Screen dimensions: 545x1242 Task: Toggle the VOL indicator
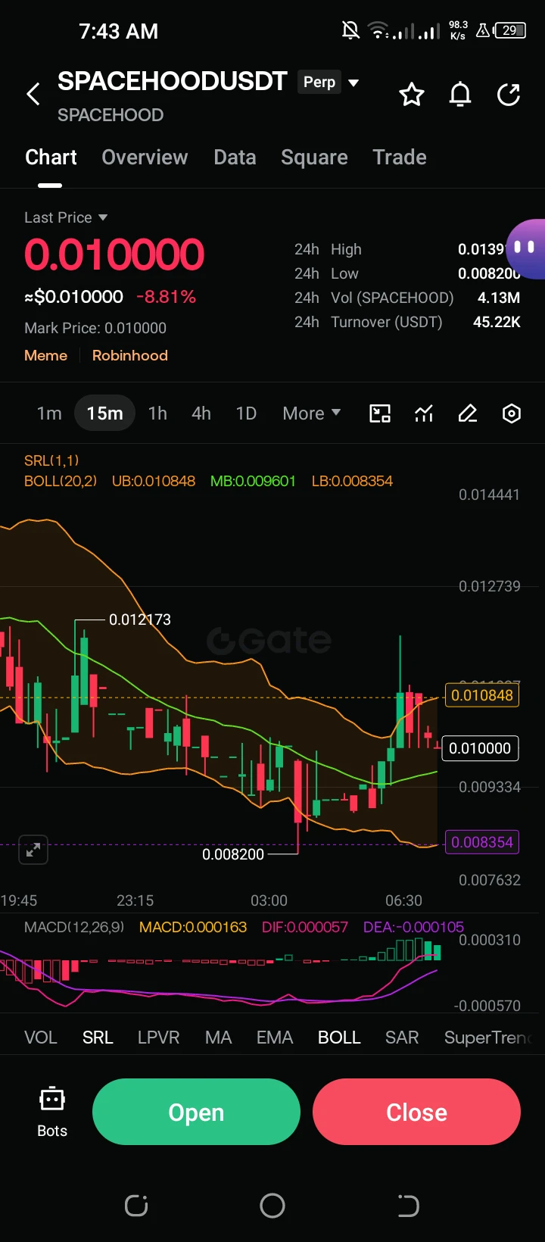coord(41,1038)
